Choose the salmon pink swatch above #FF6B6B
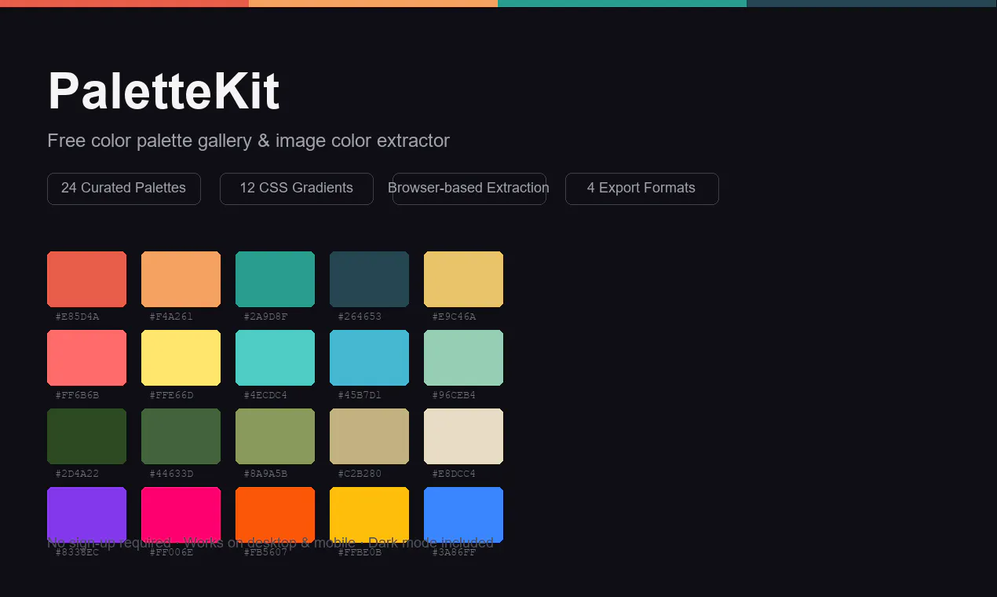This screenshot has height=597, width=997. point(86,357)
